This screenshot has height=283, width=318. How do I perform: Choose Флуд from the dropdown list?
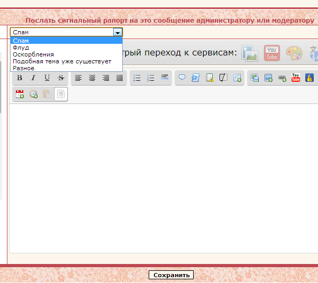pos(66,48)
